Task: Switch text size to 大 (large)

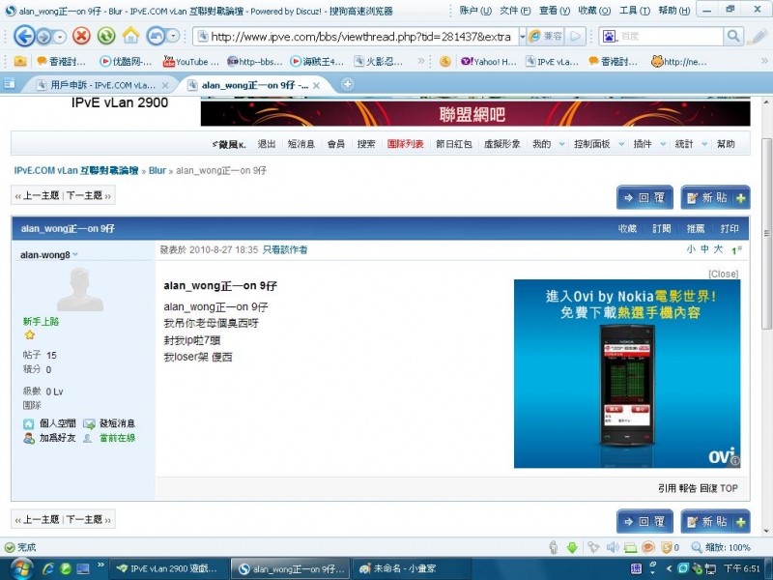Action: 717,248
